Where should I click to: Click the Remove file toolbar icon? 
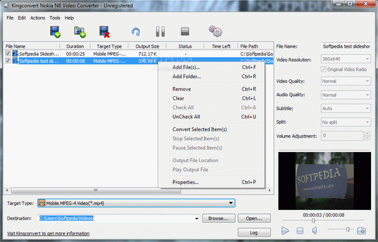pos(105,32)
